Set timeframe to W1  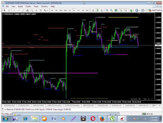pyautogui.click(x=83, y=10)
